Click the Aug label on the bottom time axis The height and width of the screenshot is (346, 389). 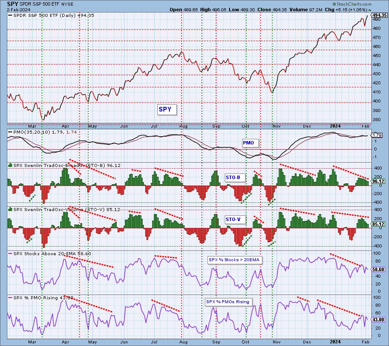click(x=183, y=342)
